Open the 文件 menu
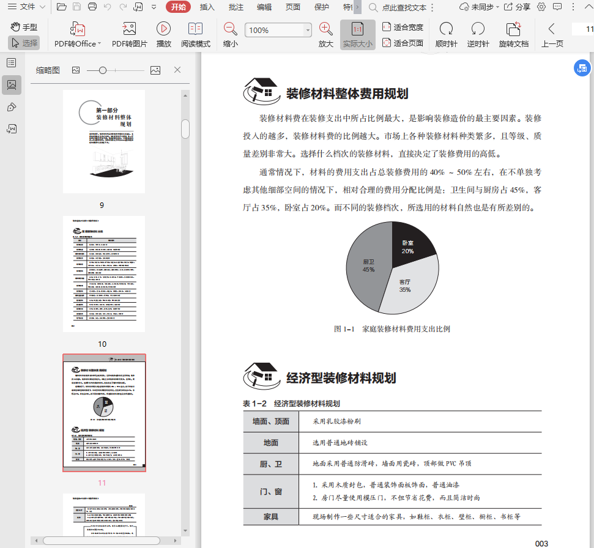Screen dimensions: 594x548 pos(26,7)
